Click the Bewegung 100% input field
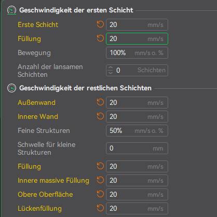The image size is (217, 217). pyautogui.click(x=137, y=52)
